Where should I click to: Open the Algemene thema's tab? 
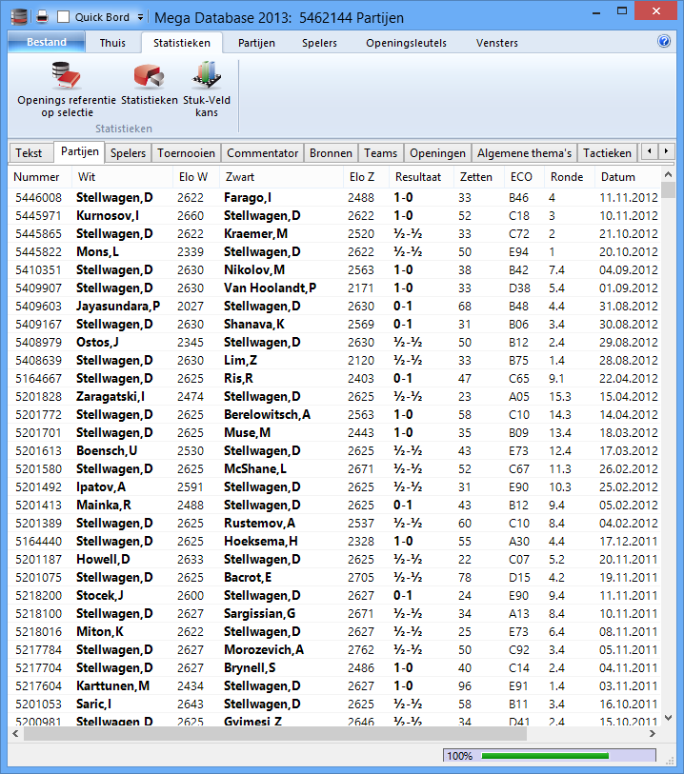[525, 153]
